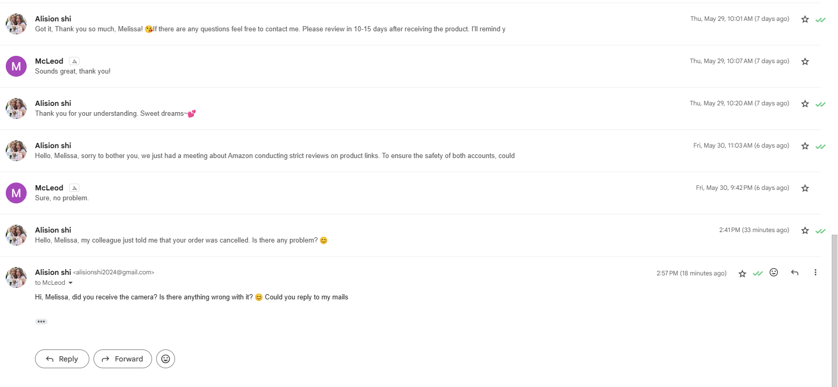Image resolution: width=838 pixels, height=387 pixels.
Task: Star McLeod's Fri May 30 9:42 PM message
Action: [805, 188]
